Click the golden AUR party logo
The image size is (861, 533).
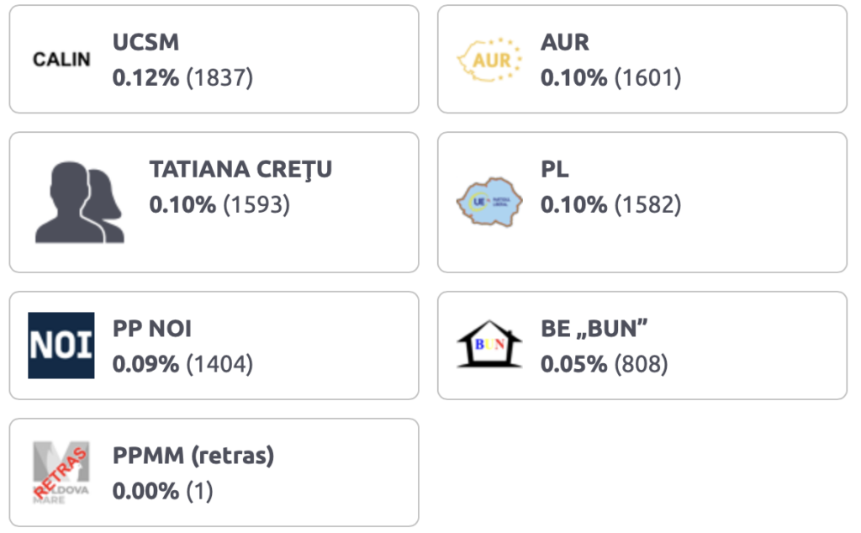(x=489, y=60)
